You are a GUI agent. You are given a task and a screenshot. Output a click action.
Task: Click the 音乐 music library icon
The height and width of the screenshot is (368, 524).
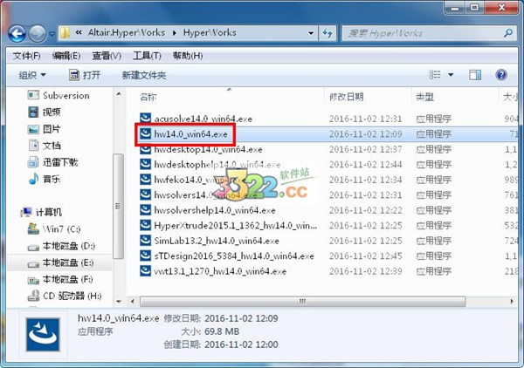point(33,179)
